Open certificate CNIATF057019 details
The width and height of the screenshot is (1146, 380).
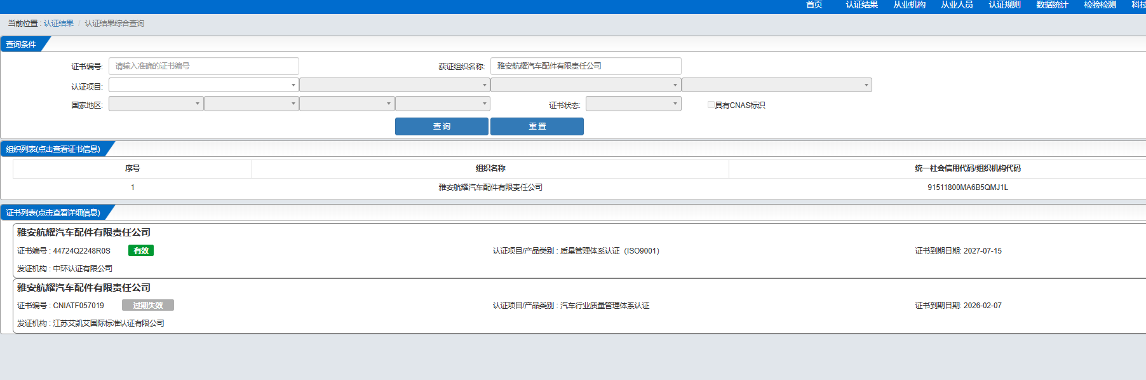click(x=78, y=306)
